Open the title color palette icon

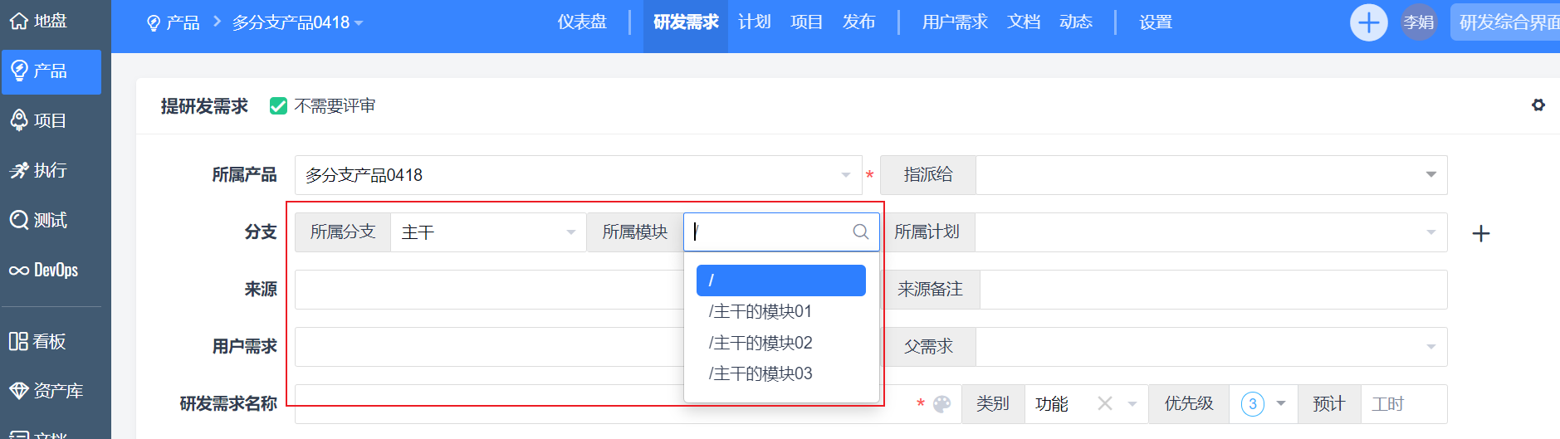(x=941, y=404)
